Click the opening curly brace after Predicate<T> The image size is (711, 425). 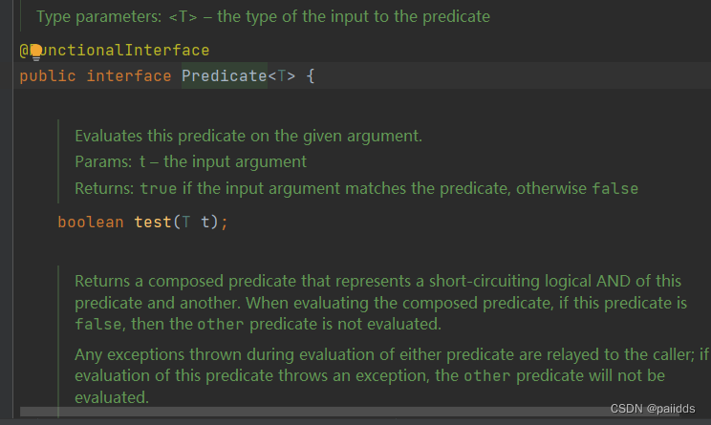click(x=310, y=75)
